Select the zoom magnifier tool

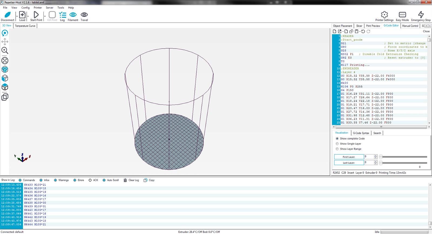(x=5, y=50)
